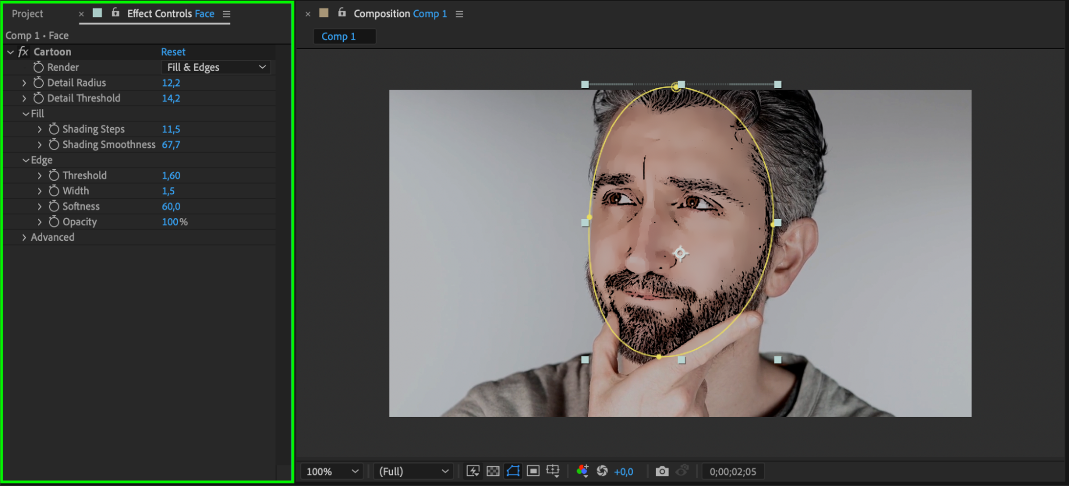Enable the stopwatch for Shading Steps
Image resolution: width=1069 pixels, height=486 pixels.
[x=54, y=129]
